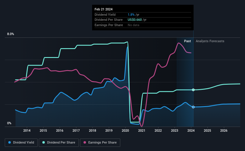This screenshot has height=151, width=245.
Task: Click the 2014 x-axis label
Action: pos(27,130)
